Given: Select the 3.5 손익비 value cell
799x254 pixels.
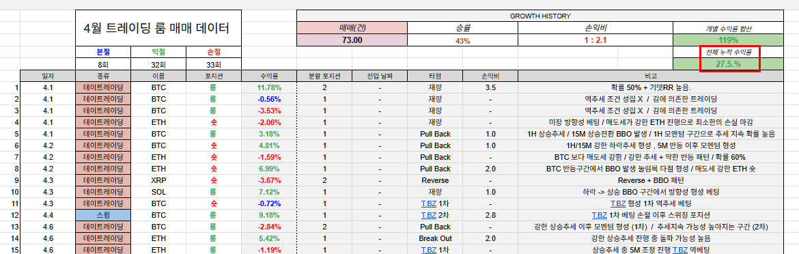Looking at the screenshot, I should pos(490,87).
